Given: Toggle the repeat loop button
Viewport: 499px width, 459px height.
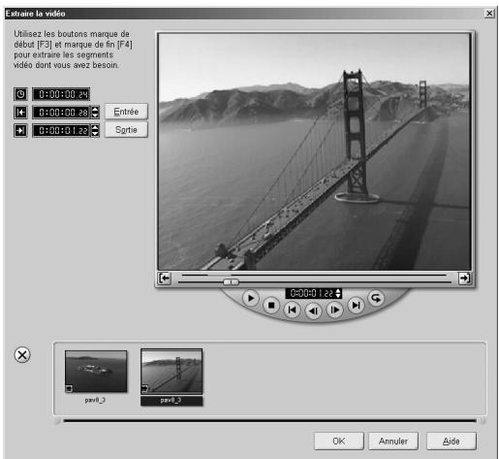Looking at the screenshot, I should 376,298.
